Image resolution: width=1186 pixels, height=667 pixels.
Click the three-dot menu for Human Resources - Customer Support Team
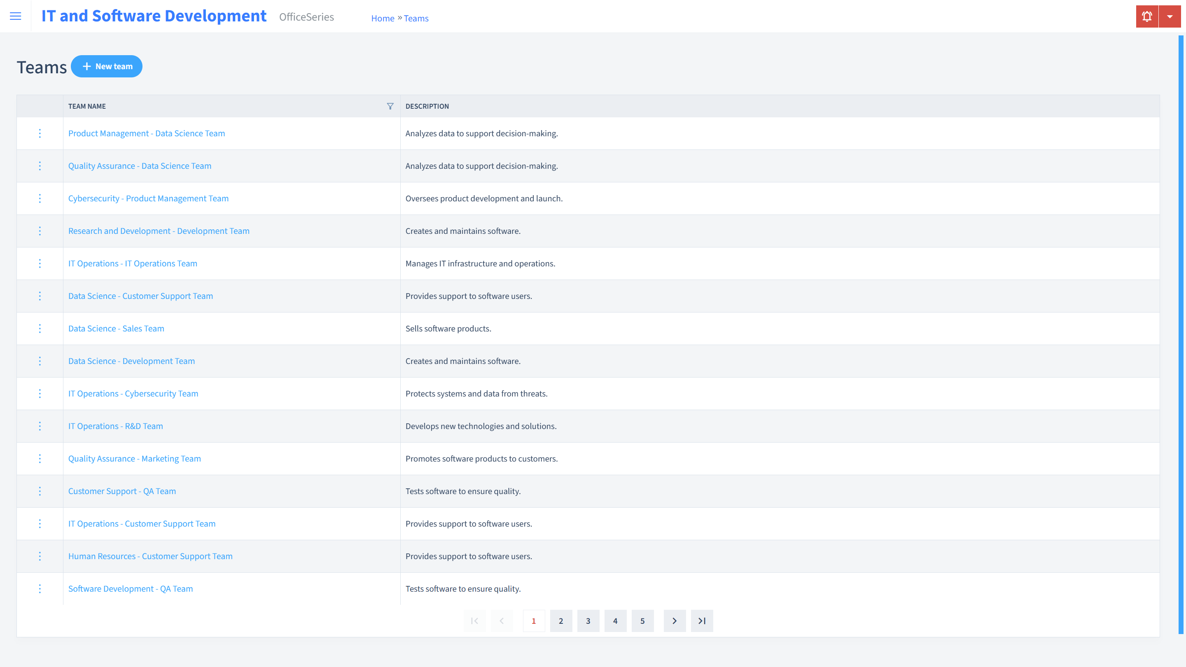click(x=39, y=556)
